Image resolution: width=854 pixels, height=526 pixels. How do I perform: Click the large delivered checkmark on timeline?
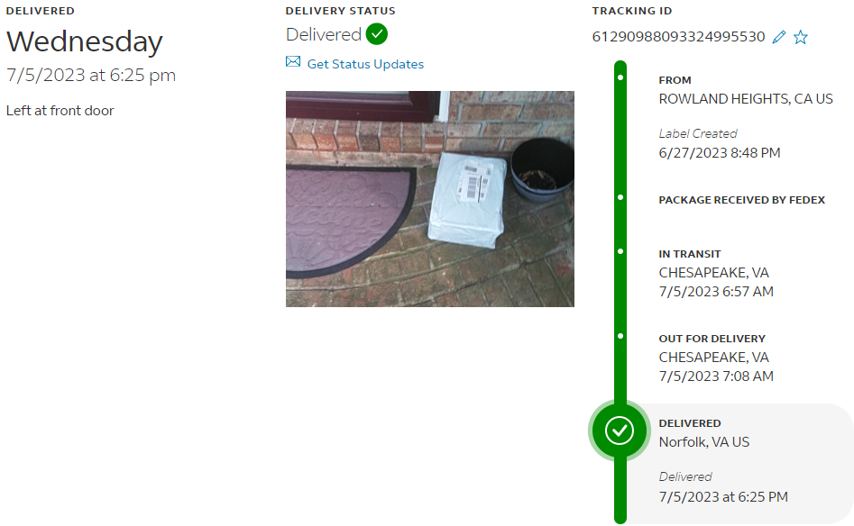coord(620,431)
